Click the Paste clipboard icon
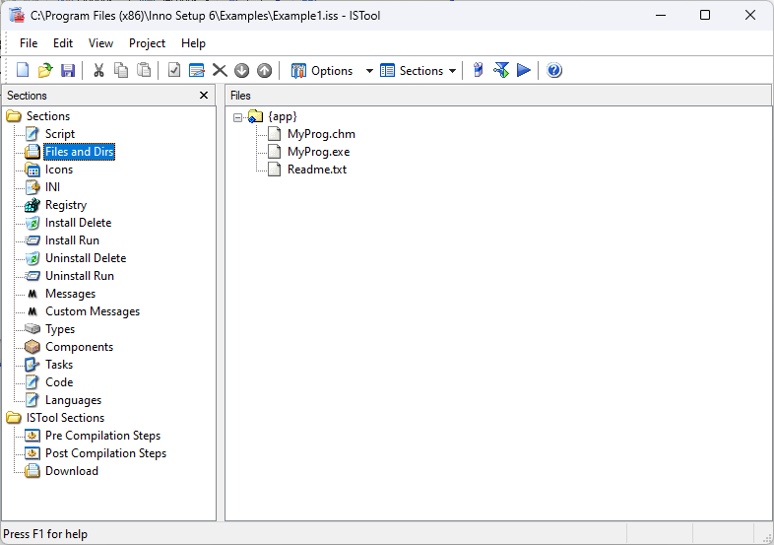Viewport: 774px width, 545px height. pos(144,70)
